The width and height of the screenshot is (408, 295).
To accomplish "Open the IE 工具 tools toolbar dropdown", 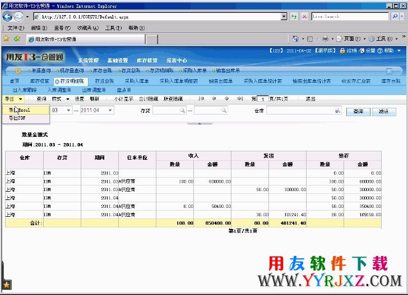I will pyautogui.click(x=397, y=39).
